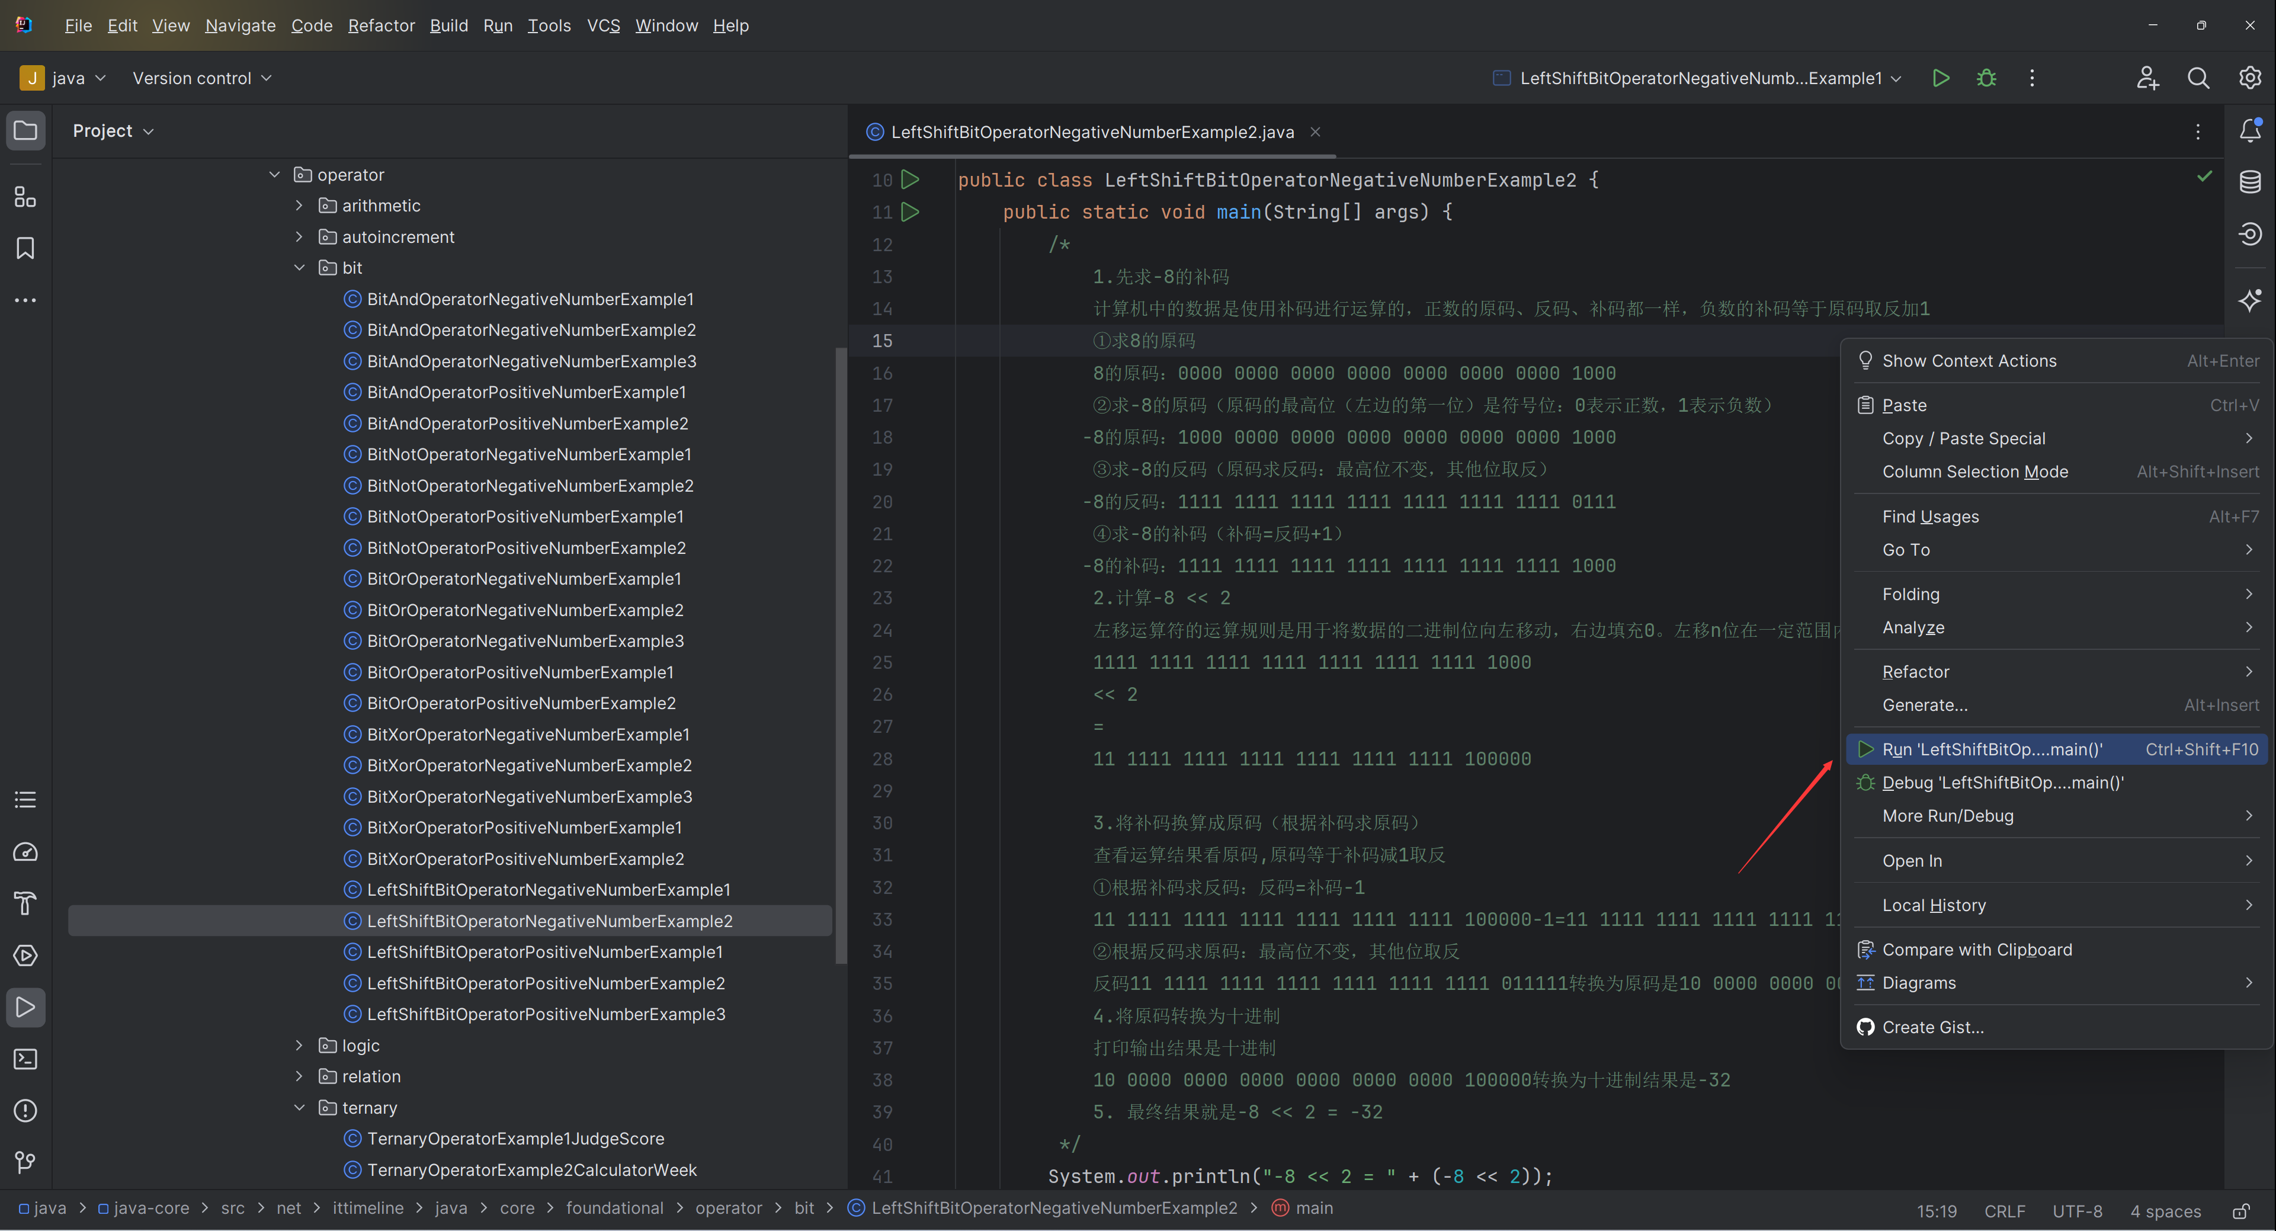Screen dimensions: 2276x1231
Task: Open Search Everywhere magnifier icon
Action: [x=2198, y=79]
